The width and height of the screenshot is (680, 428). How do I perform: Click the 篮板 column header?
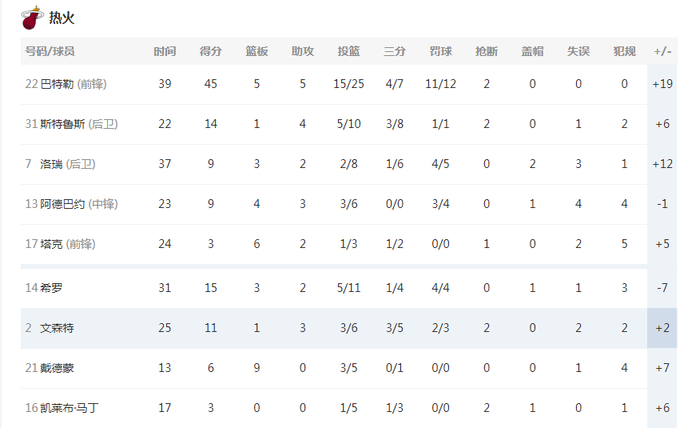tap(256, 51)
